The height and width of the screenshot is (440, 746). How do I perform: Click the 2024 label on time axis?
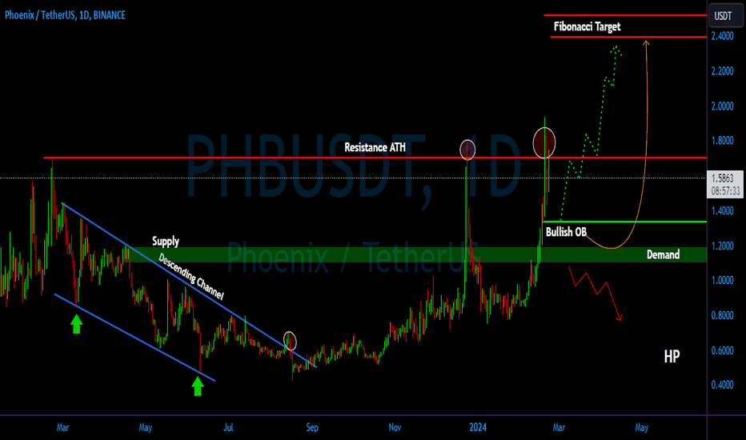tap(478, 427)
